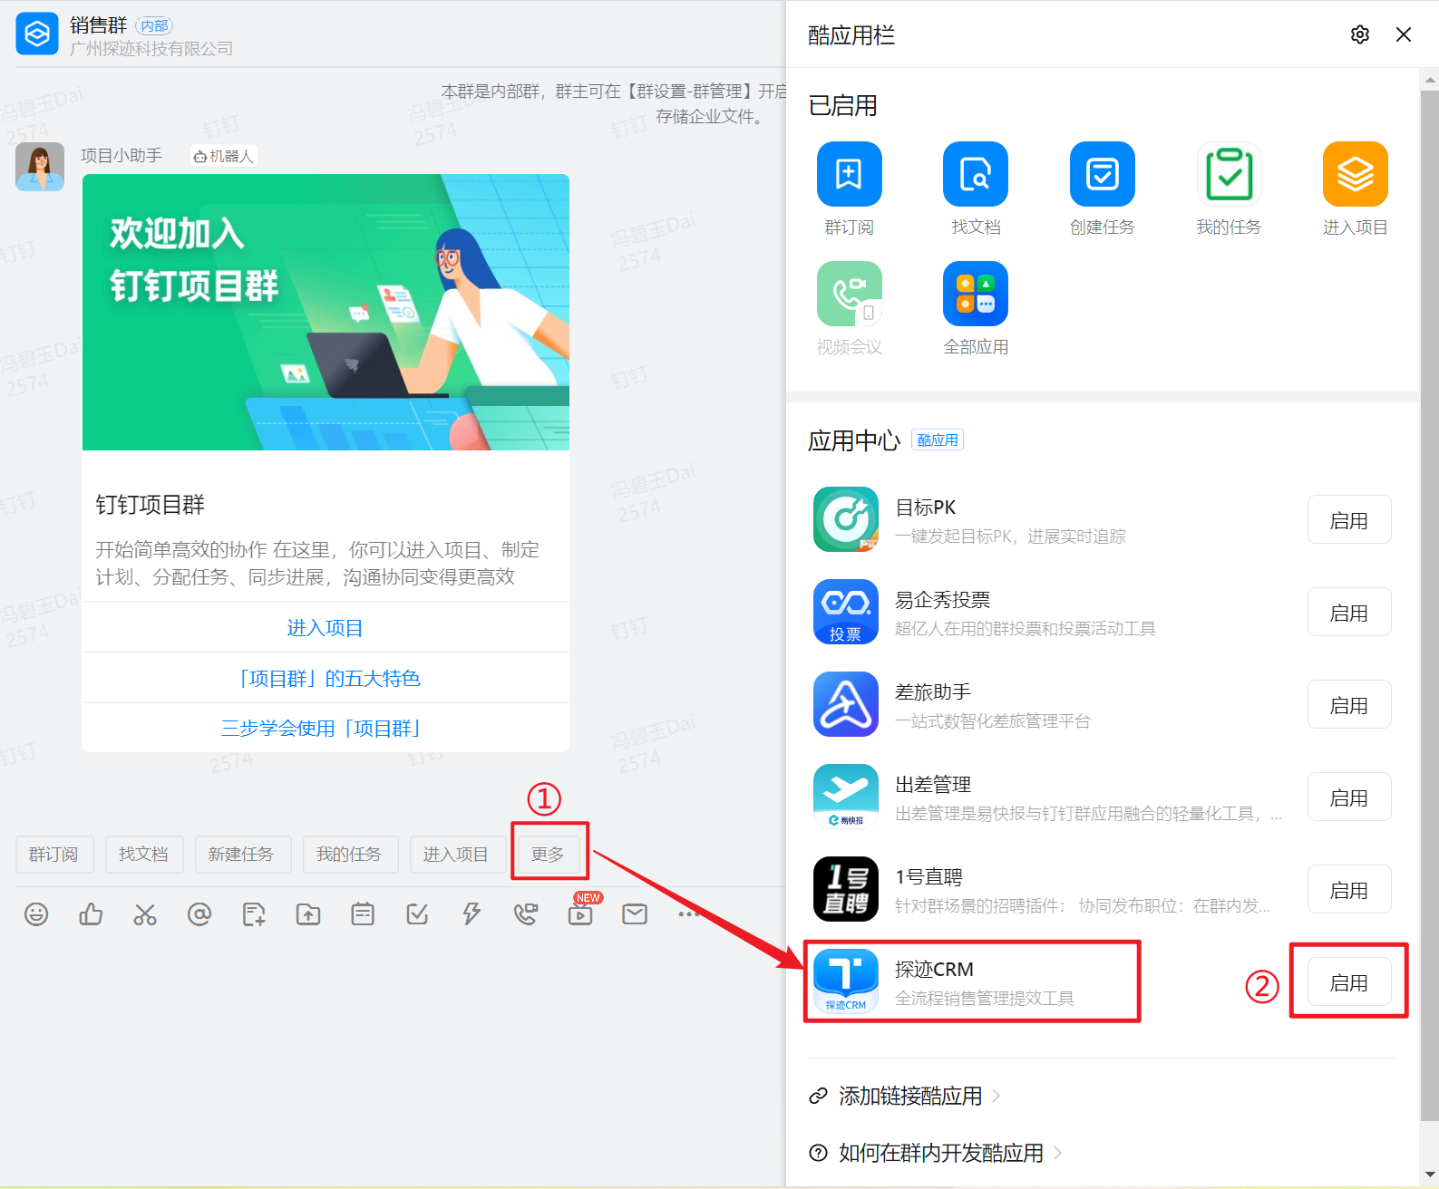
Task: Open the 视频会议 app icon
Action: [x=849, y=294]
